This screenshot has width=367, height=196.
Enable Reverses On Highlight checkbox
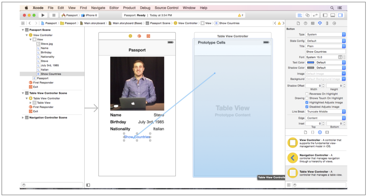pyautogui.click(x=307, y=94)
